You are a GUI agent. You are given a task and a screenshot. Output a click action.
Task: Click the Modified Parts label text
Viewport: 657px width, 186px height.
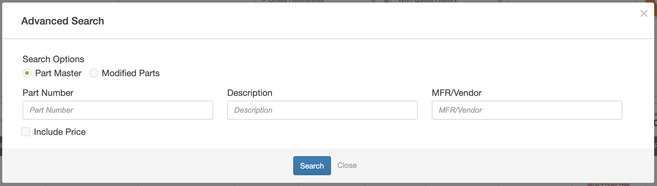[x=131, y=73]
